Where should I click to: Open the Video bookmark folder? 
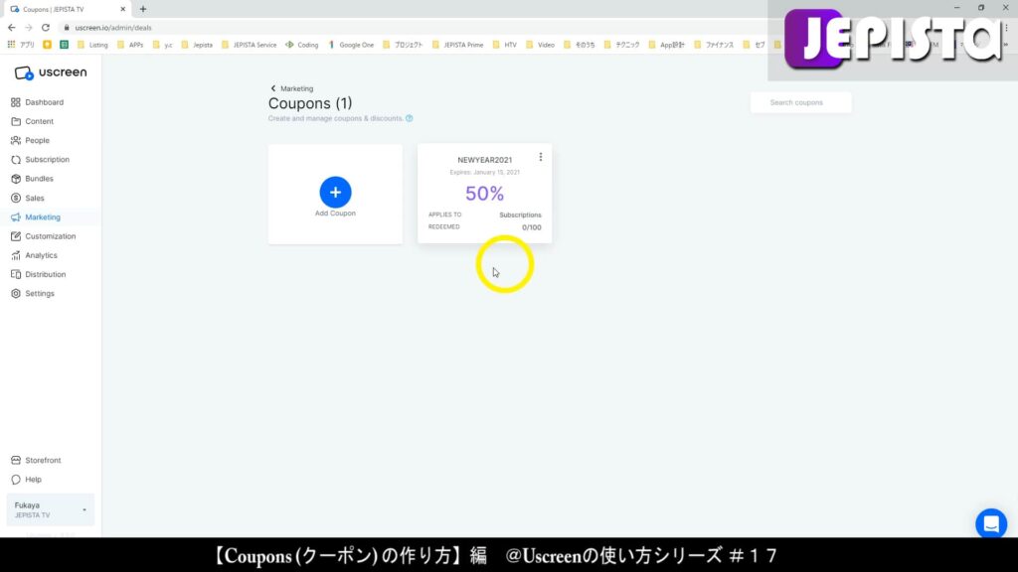[540, 45]
